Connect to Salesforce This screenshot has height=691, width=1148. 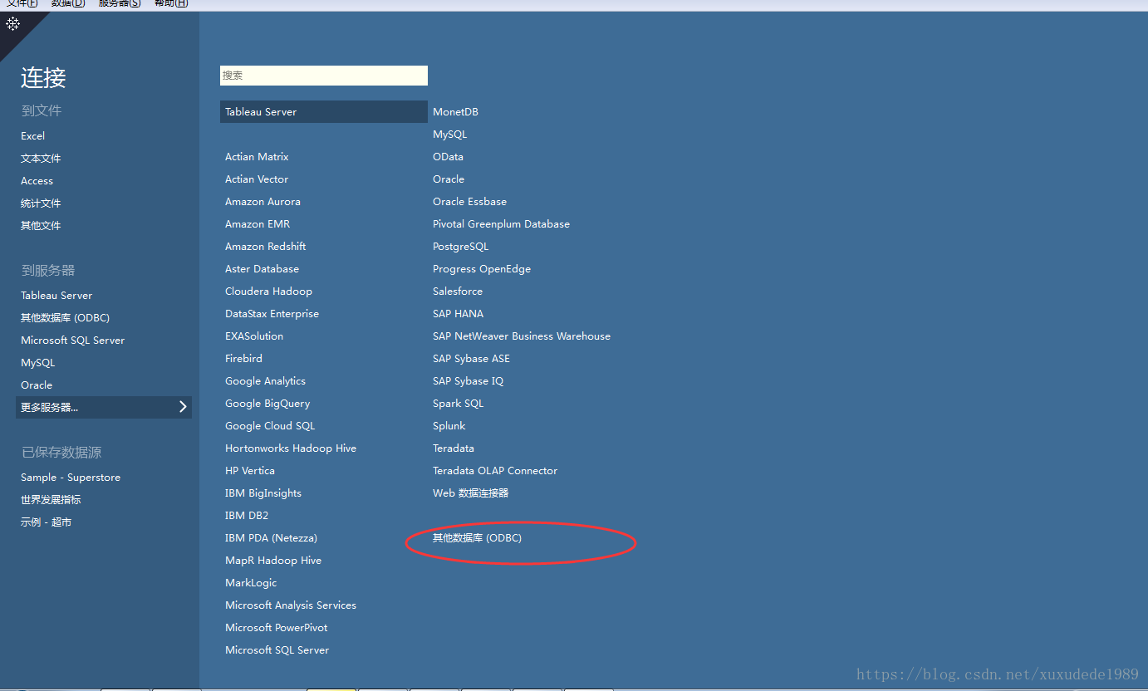(458, 292)
